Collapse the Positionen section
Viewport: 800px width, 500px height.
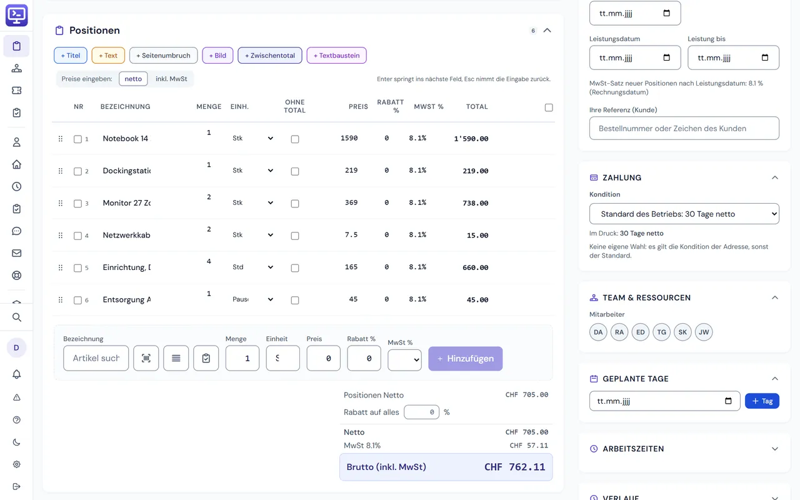pos(547,30)
